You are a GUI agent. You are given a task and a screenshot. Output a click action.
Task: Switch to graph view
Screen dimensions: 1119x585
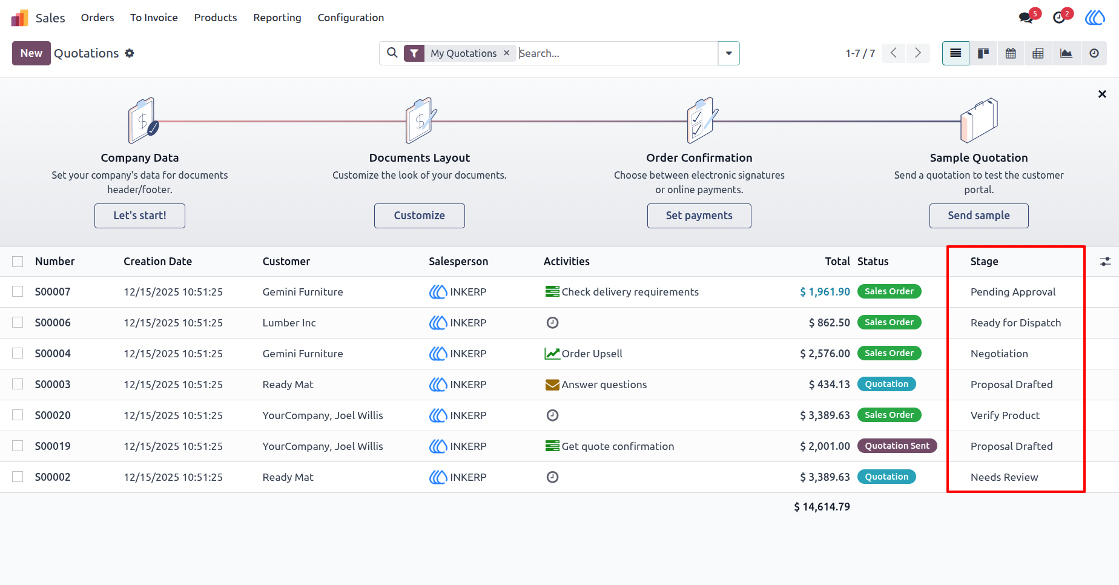pos(1066,53)
